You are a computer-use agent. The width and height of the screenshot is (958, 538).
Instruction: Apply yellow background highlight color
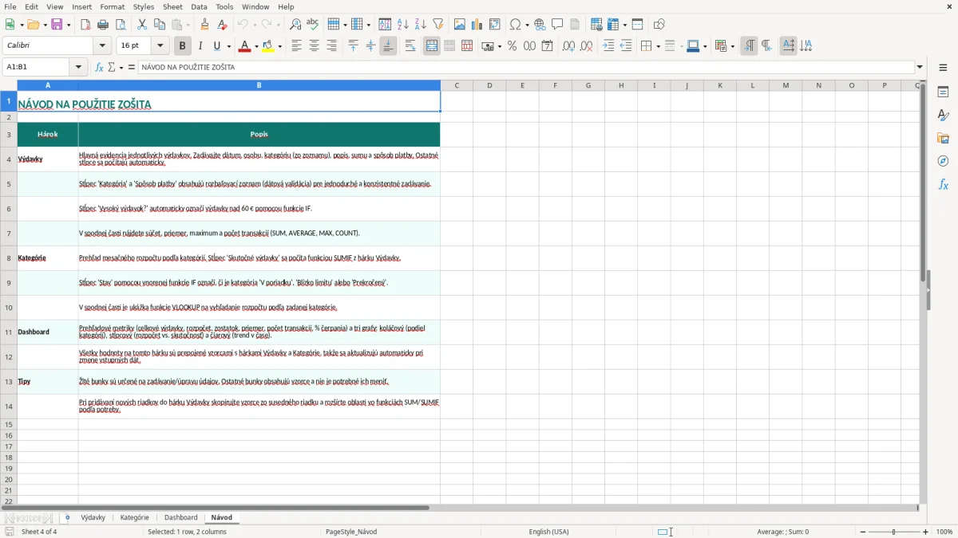268,46
